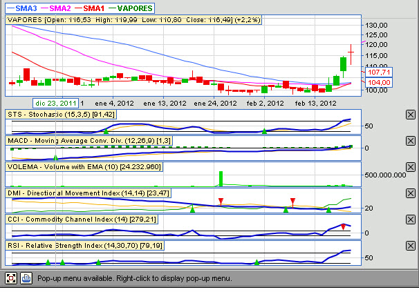Viewport: 419px width, 292px height.
Task: Click the dic 23, 2011 date label
Action: tap(59, 102)
